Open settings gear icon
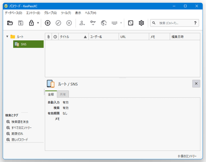This screenshot has width=206, height=162. click(141, 23)
